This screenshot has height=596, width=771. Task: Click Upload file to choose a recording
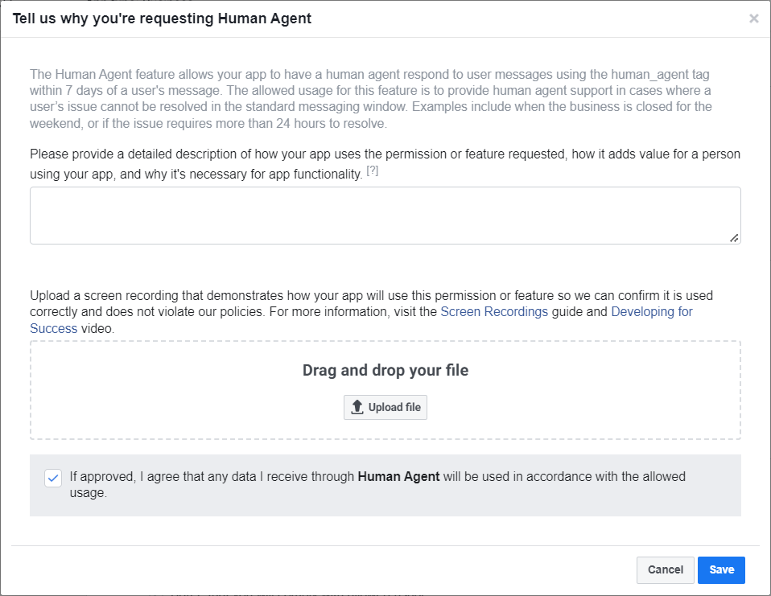pos(385,407)
